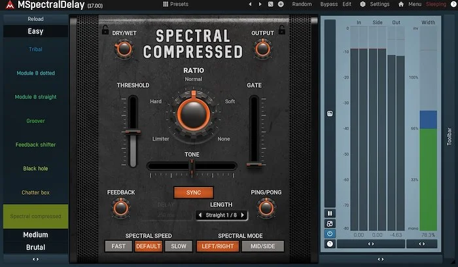
Task: Click the Random button
Action: 302,4
